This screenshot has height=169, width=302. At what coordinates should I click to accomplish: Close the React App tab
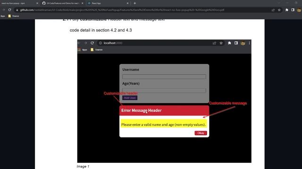tap(127, 3)
